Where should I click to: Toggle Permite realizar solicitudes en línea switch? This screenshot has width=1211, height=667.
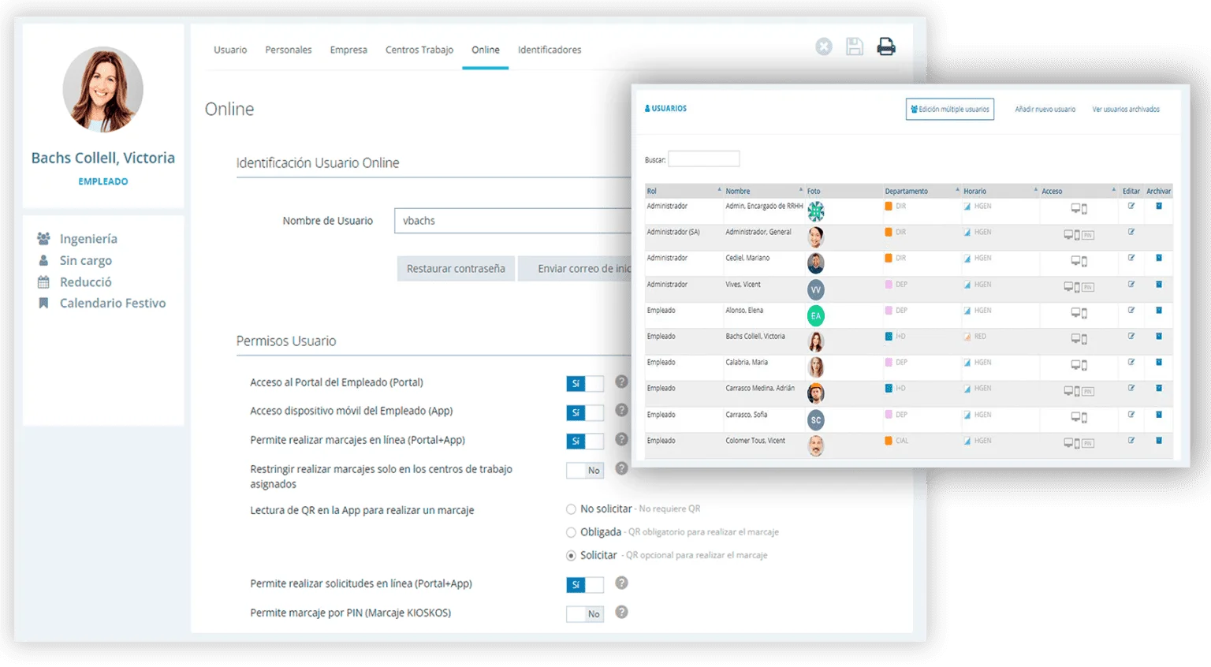point(585,585)
